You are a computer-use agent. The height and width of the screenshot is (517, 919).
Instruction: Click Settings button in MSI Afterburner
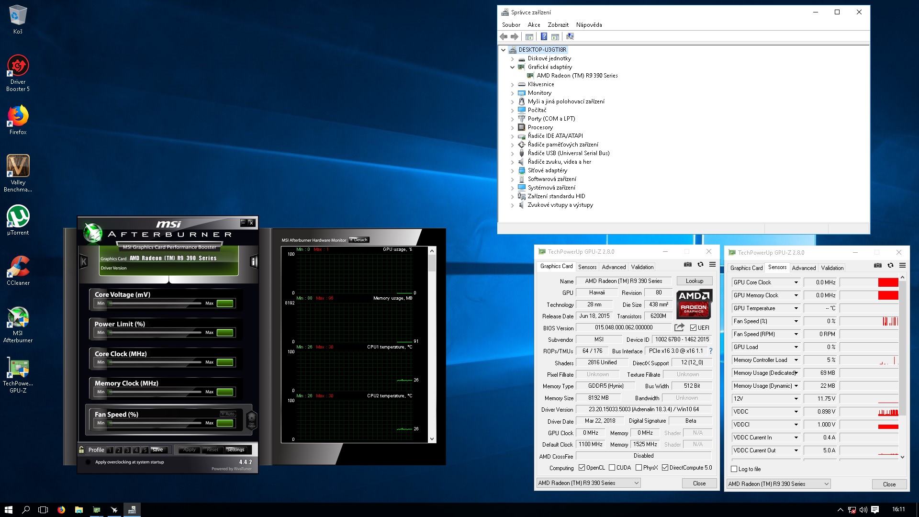point(235,450)
